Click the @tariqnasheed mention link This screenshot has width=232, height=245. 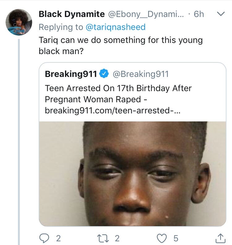[115, 27]
